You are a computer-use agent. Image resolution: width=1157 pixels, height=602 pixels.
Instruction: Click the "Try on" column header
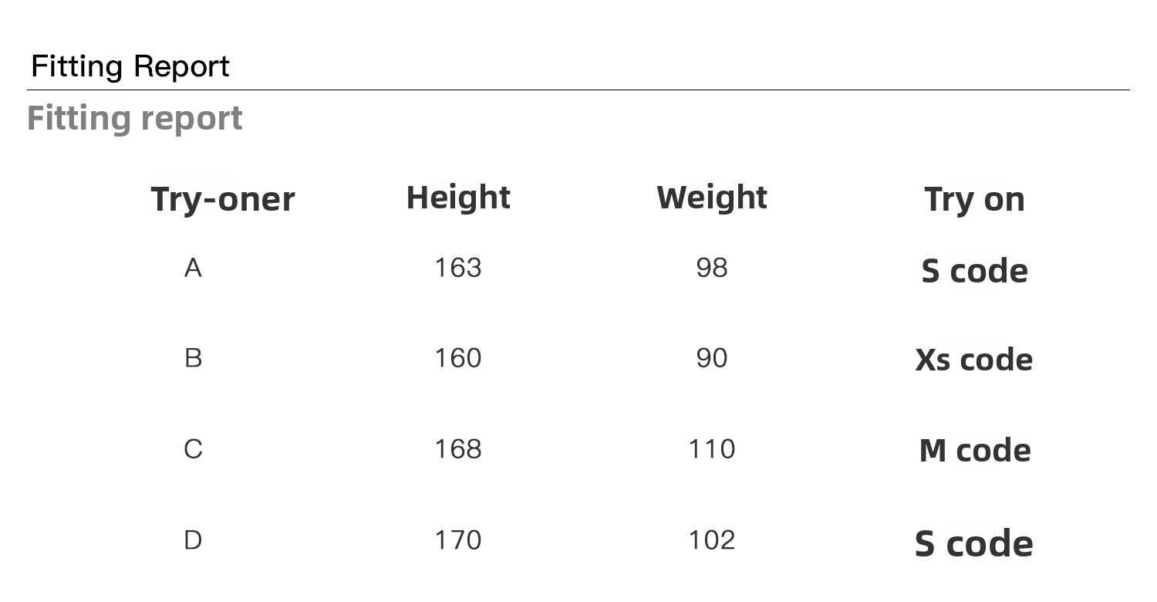(x=974, y=200)
